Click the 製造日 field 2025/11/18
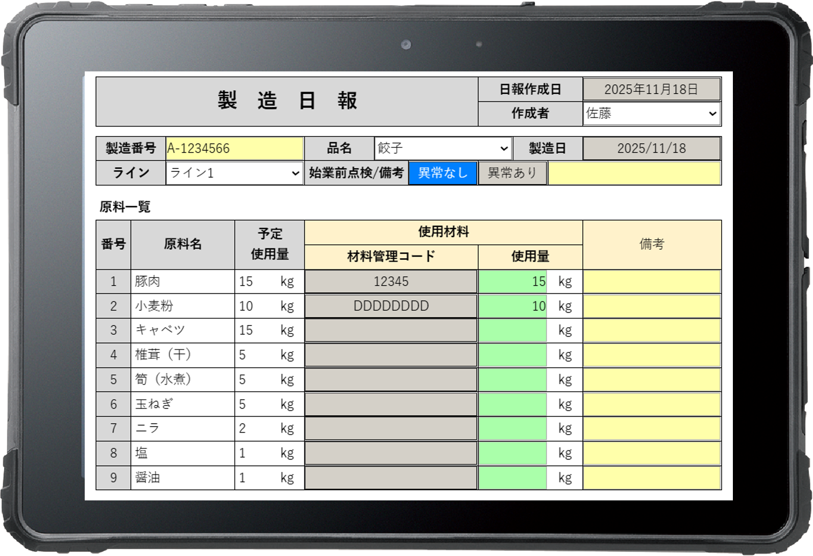The image size is (813, 556). tap(651, 148)
